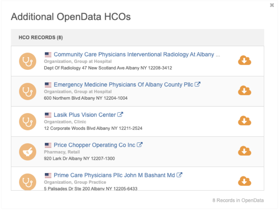This screenshot has height=210, width=279.
Task: Open Lasik Plus Vision Center record link
Action: coord(85,115)
